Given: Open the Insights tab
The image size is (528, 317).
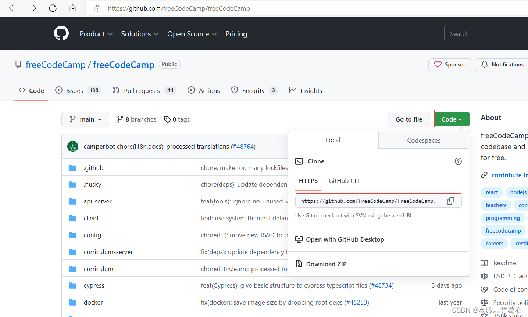Looking at the screenshot, I should (x=306, y=90).
